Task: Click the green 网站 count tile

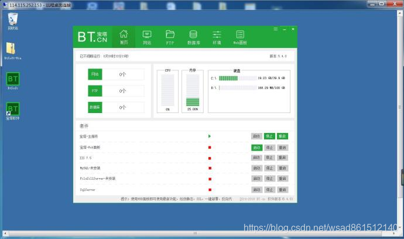Action: click(95, 74)
